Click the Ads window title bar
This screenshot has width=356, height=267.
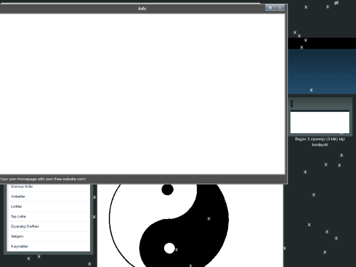click(x=142, y=8)
